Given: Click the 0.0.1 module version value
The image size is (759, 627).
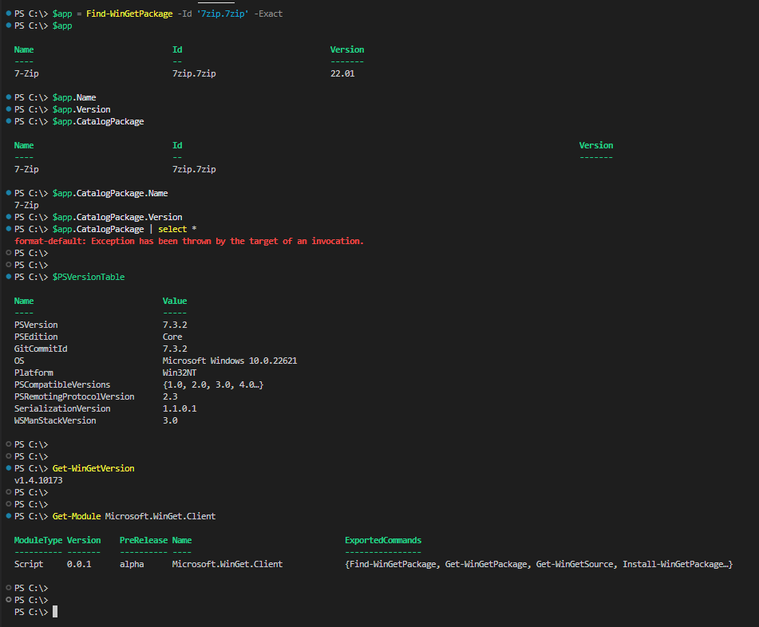Looking at the screenshot, I should [x=79, y=564].
